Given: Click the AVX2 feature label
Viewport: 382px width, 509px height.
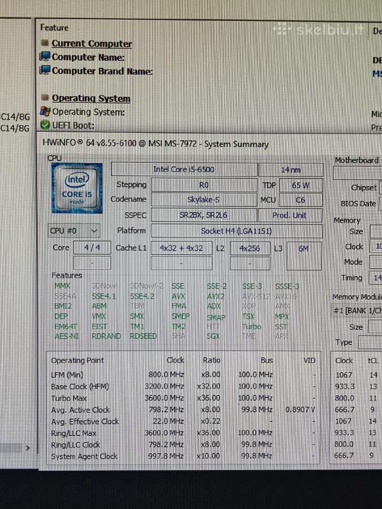Looking at the screenshot, I should pyautogui.click(x=216, y=296).
